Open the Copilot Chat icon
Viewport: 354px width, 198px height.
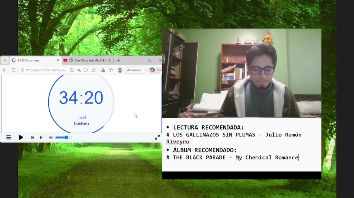coord(152,70)
